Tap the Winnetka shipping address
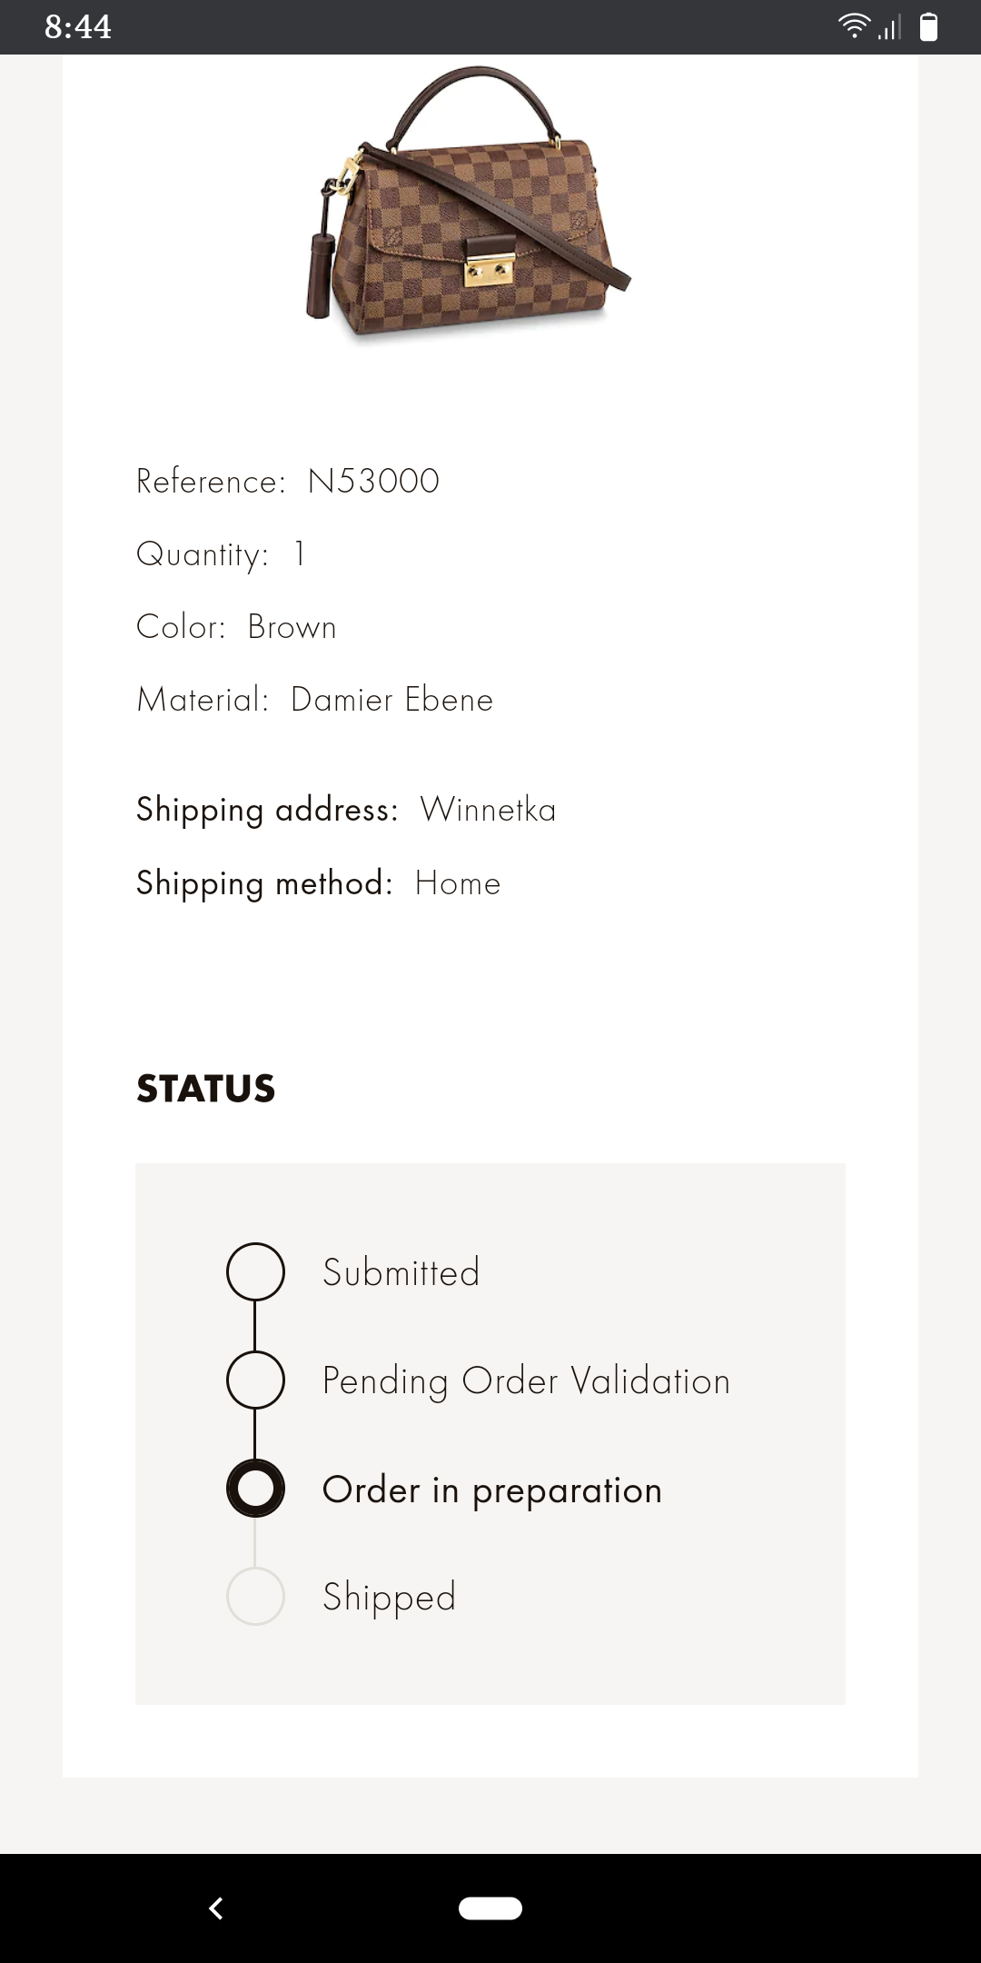 tap(488, 810)
